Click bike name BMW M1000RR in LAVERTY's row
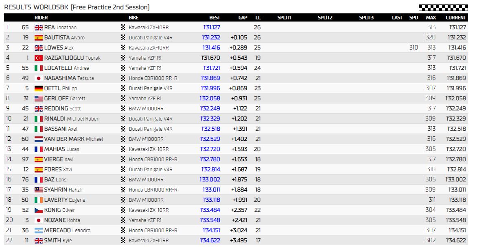479x250 pixels. click(146, 200)
